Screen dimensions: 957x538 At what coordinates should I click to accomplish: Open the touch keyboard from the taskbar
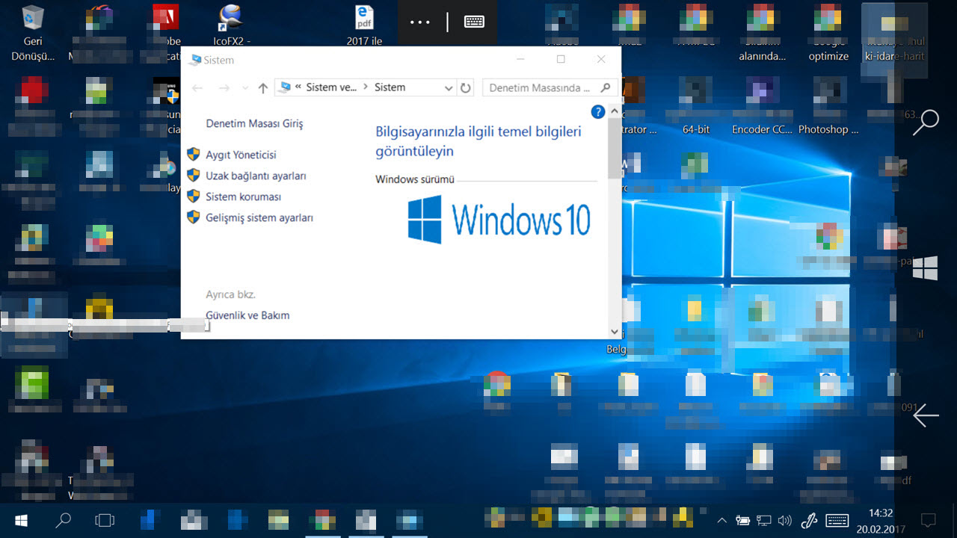837,519
